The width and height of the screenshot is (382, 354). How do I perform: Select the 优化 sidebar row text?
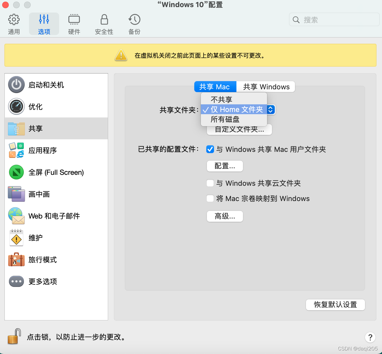36,107
